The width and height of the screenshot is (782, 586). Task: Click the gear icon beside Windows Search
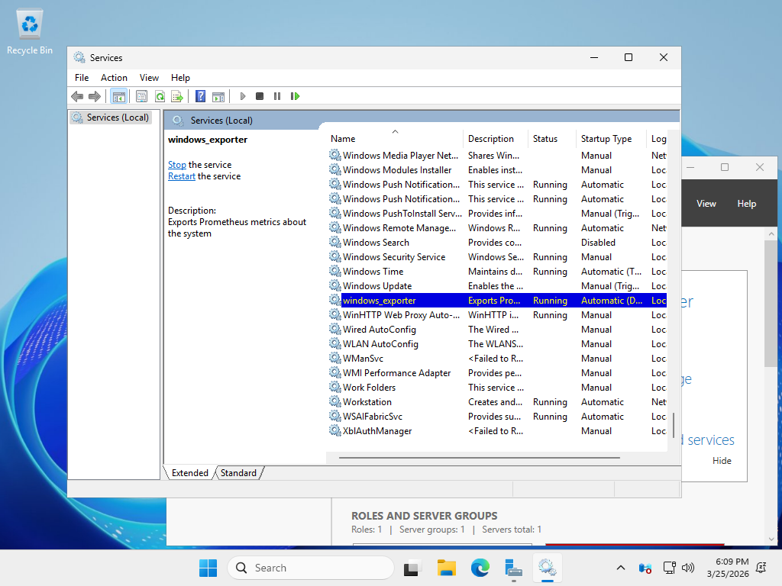334,242
